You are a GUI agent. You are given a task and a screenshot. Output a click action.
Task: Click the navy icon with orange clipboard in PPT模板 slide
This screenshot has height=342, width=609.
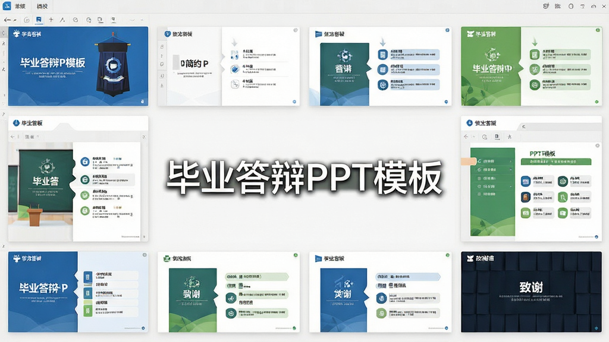[x=526, y=197]
